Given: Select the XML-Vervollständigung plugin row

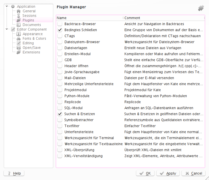Looking at the screenshot, I should pos(130,156).
